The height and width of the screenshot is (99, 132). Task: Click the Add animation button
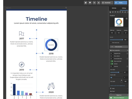[x=119, y=47]
